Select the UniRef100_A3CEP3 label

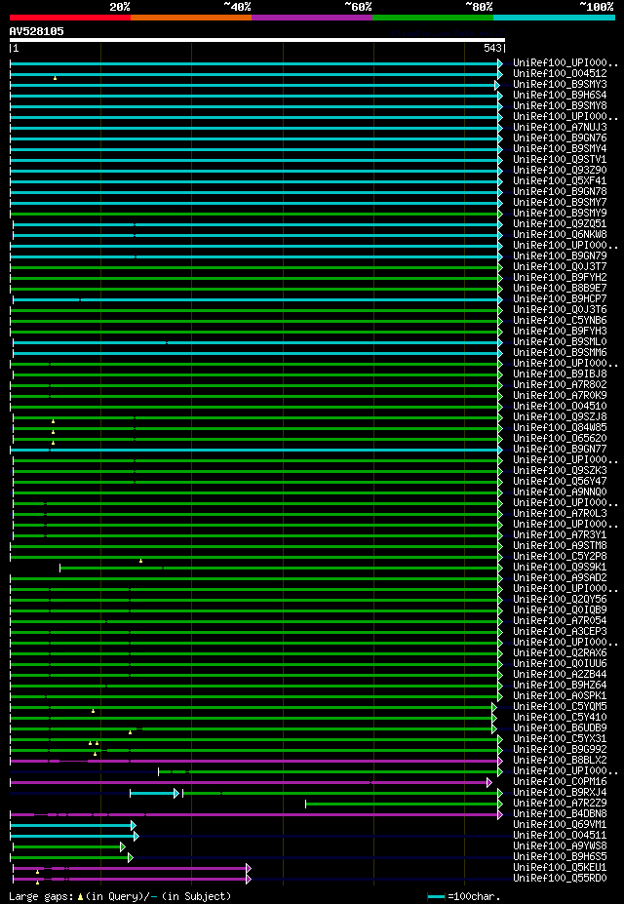tap(560, 632)
